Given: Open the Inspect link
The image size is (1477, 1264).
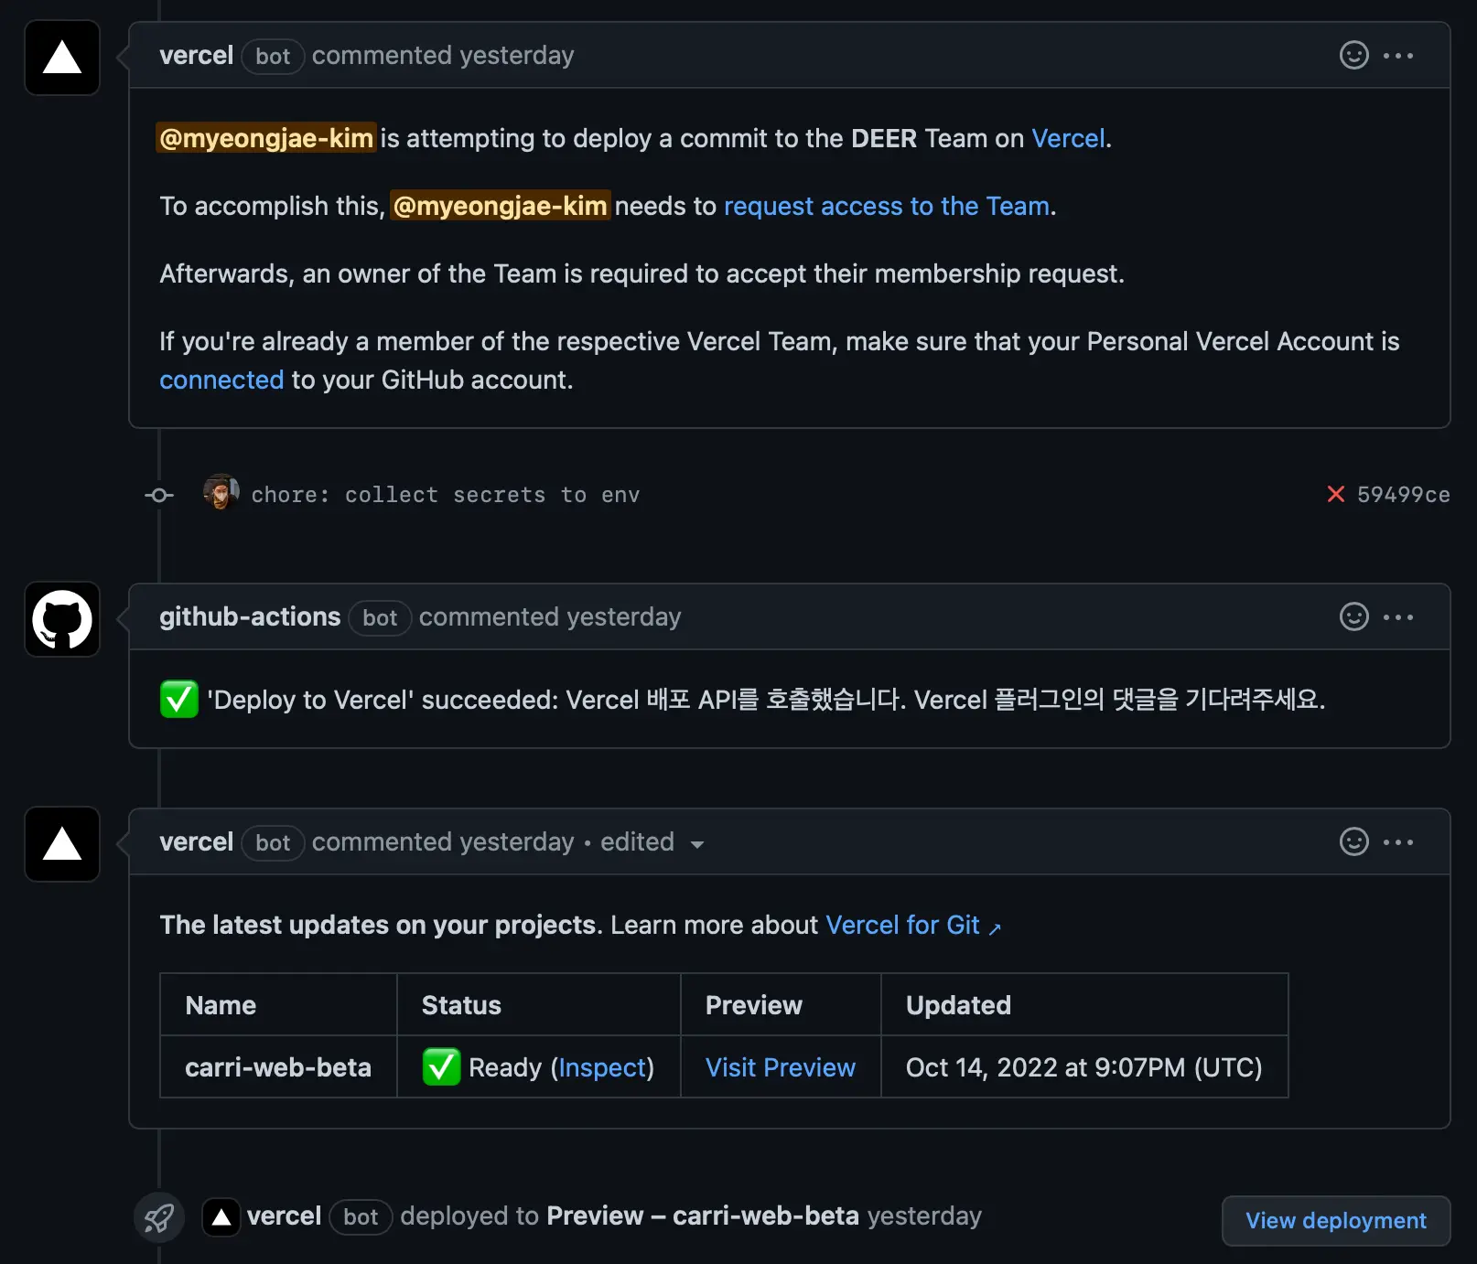Looking at the screenshot, I should (x=602, y=1067).
